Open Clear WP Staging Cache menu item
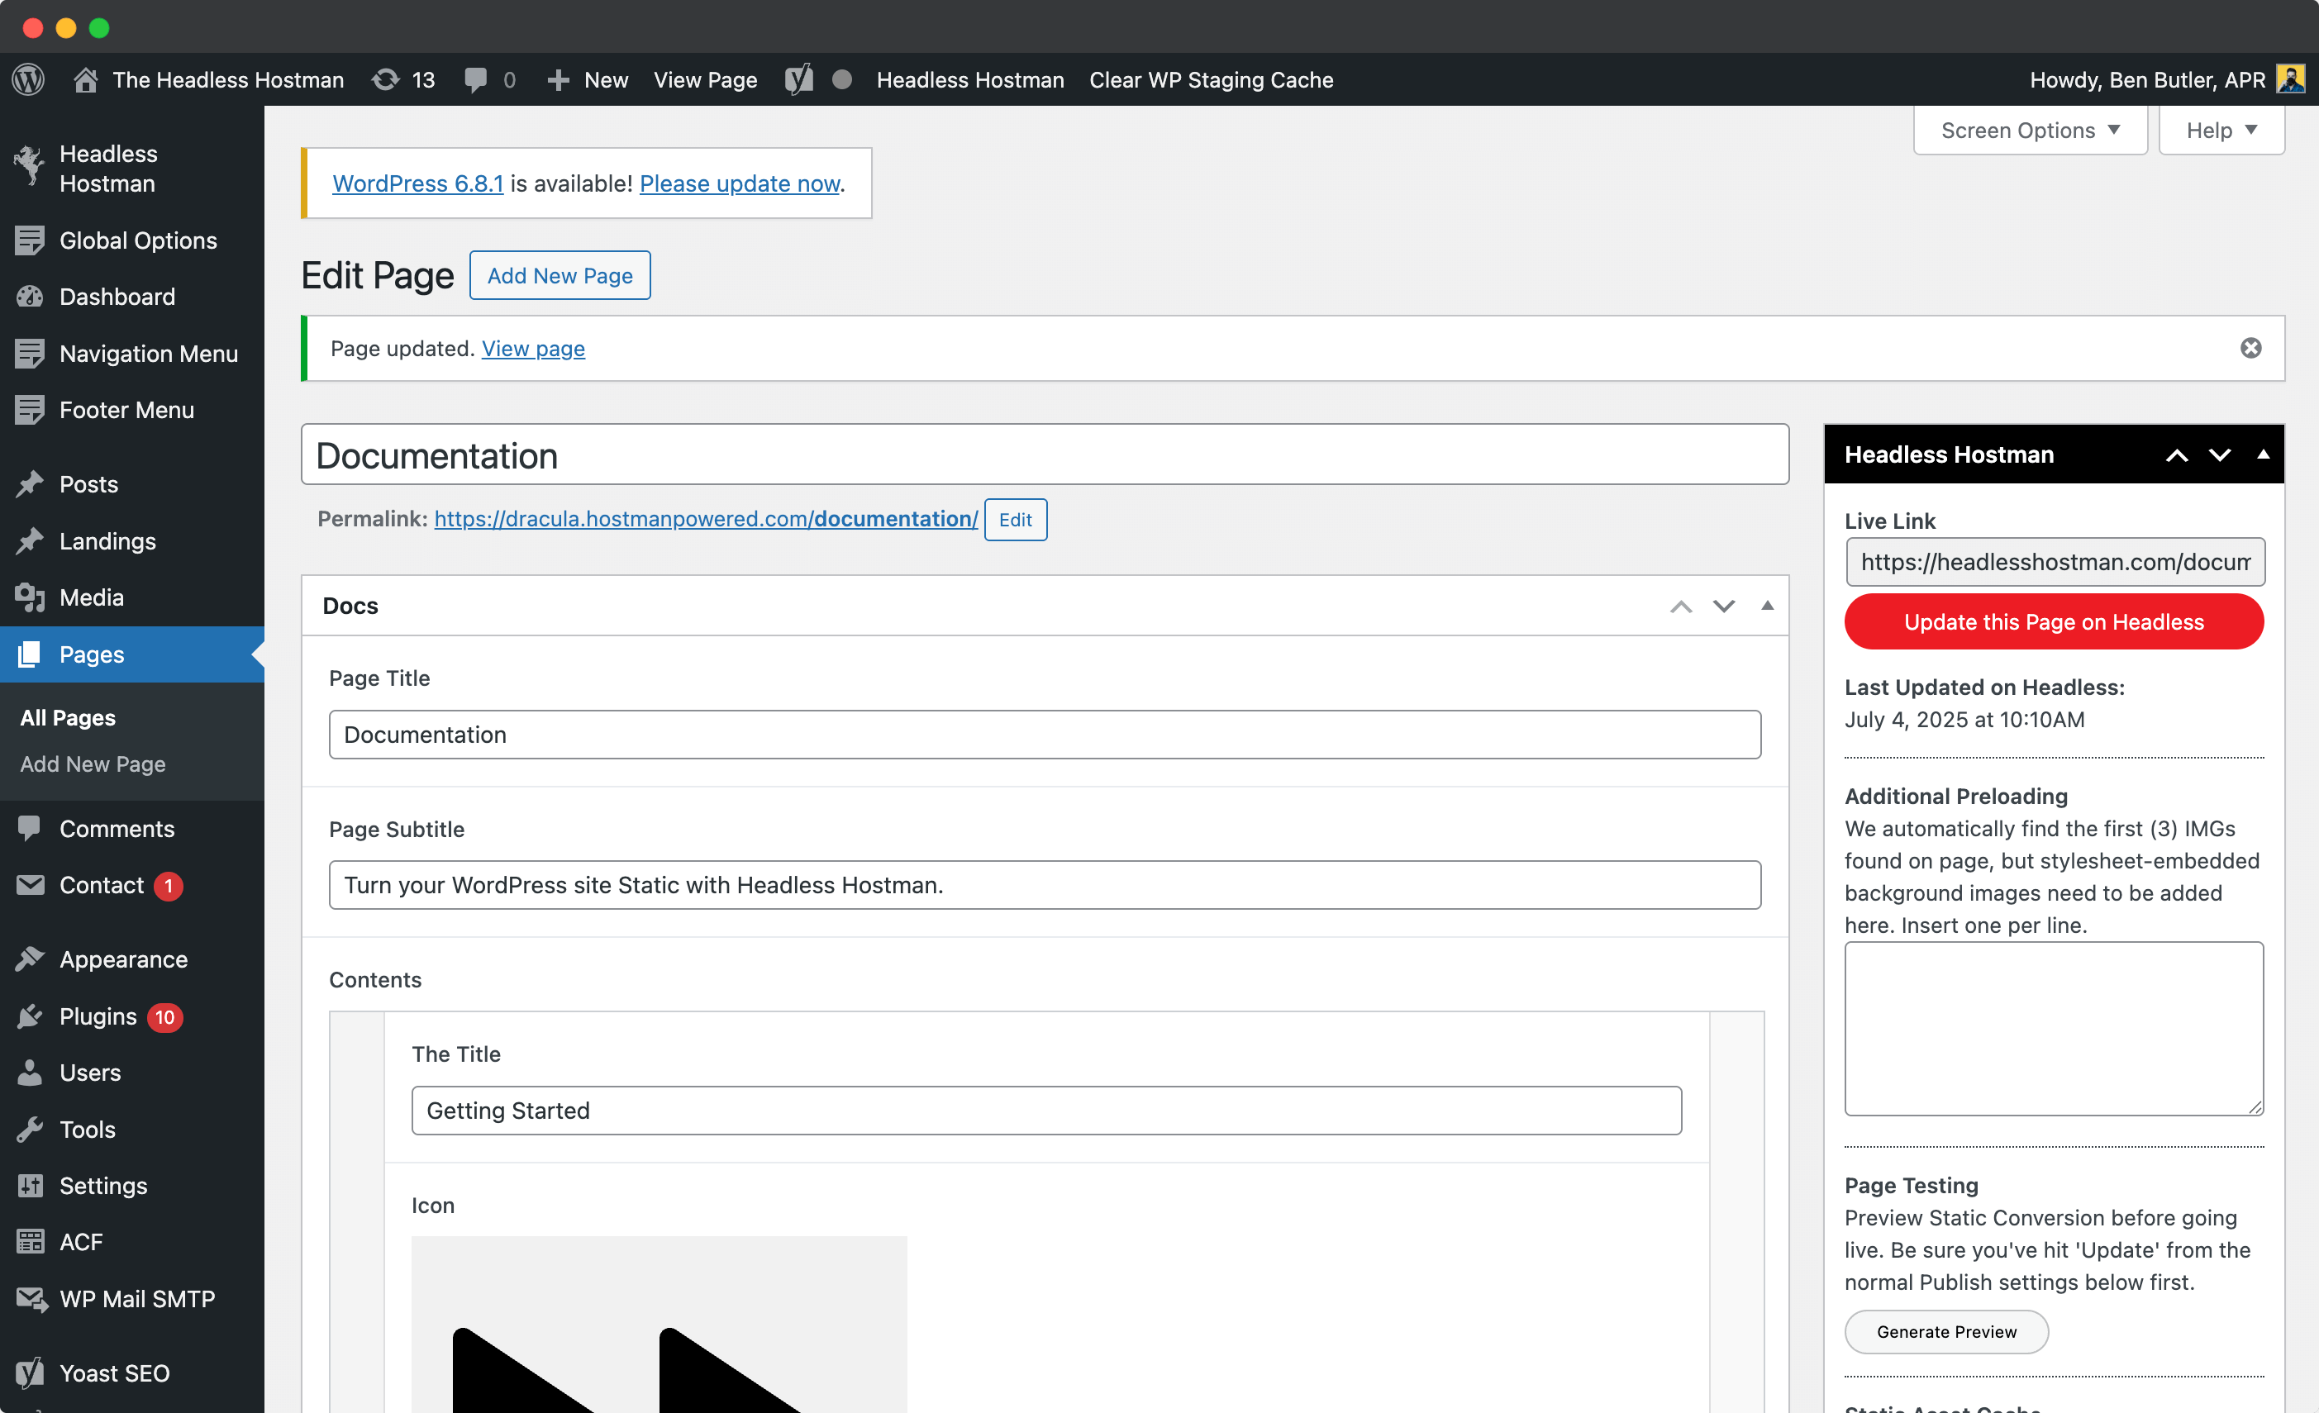 tap(1212, 80)
